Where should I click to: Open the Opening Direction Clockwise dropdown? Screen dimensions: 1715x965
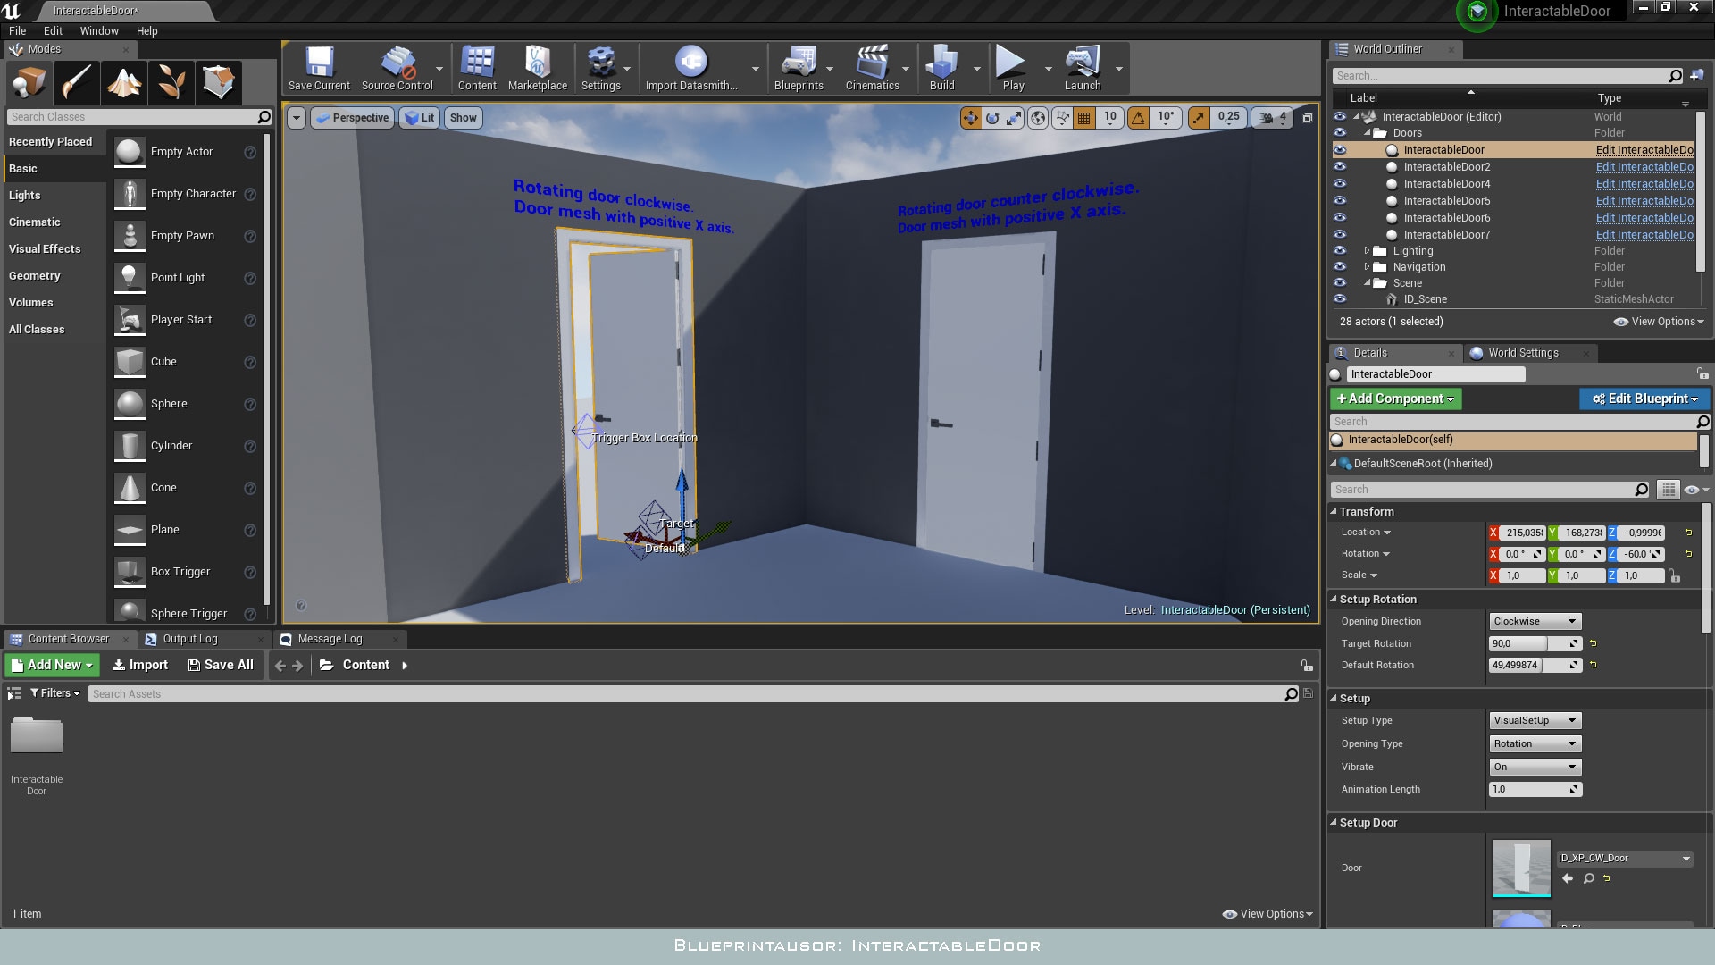pyautogui.click(x=1534, y=620)
